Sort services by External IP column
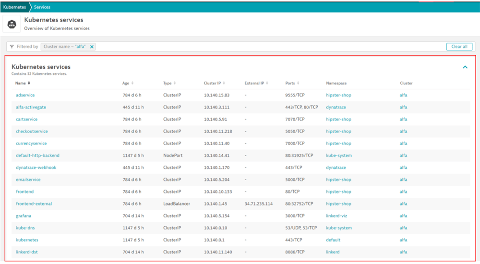The image size is (480, 264). pyautogui.click(x=256, y=83)
